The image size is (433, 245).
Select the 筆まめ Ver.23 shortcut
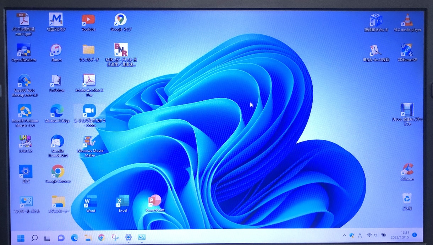pyautogui.click(x=376, y=53)
